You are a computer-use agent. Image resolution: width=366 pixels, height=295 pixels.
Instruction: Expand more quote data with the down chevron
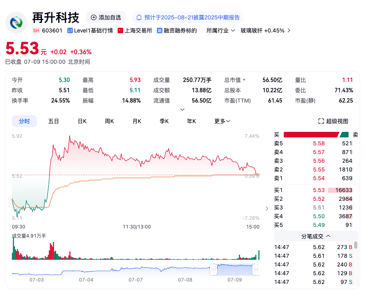tap(183, 109)
